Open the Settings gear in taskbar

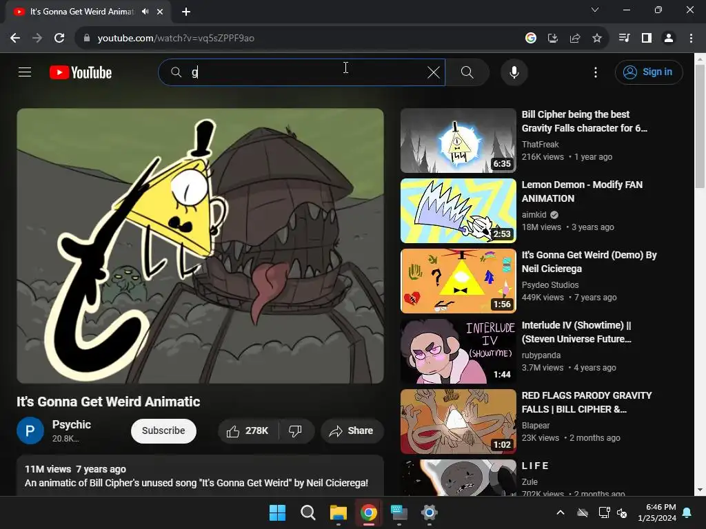pyautogui.click(x=429, y=512)
